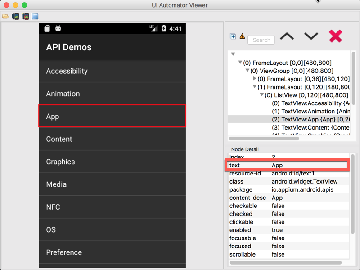Click the Search input field
360x270 pixels.
[x=261, y=40]
